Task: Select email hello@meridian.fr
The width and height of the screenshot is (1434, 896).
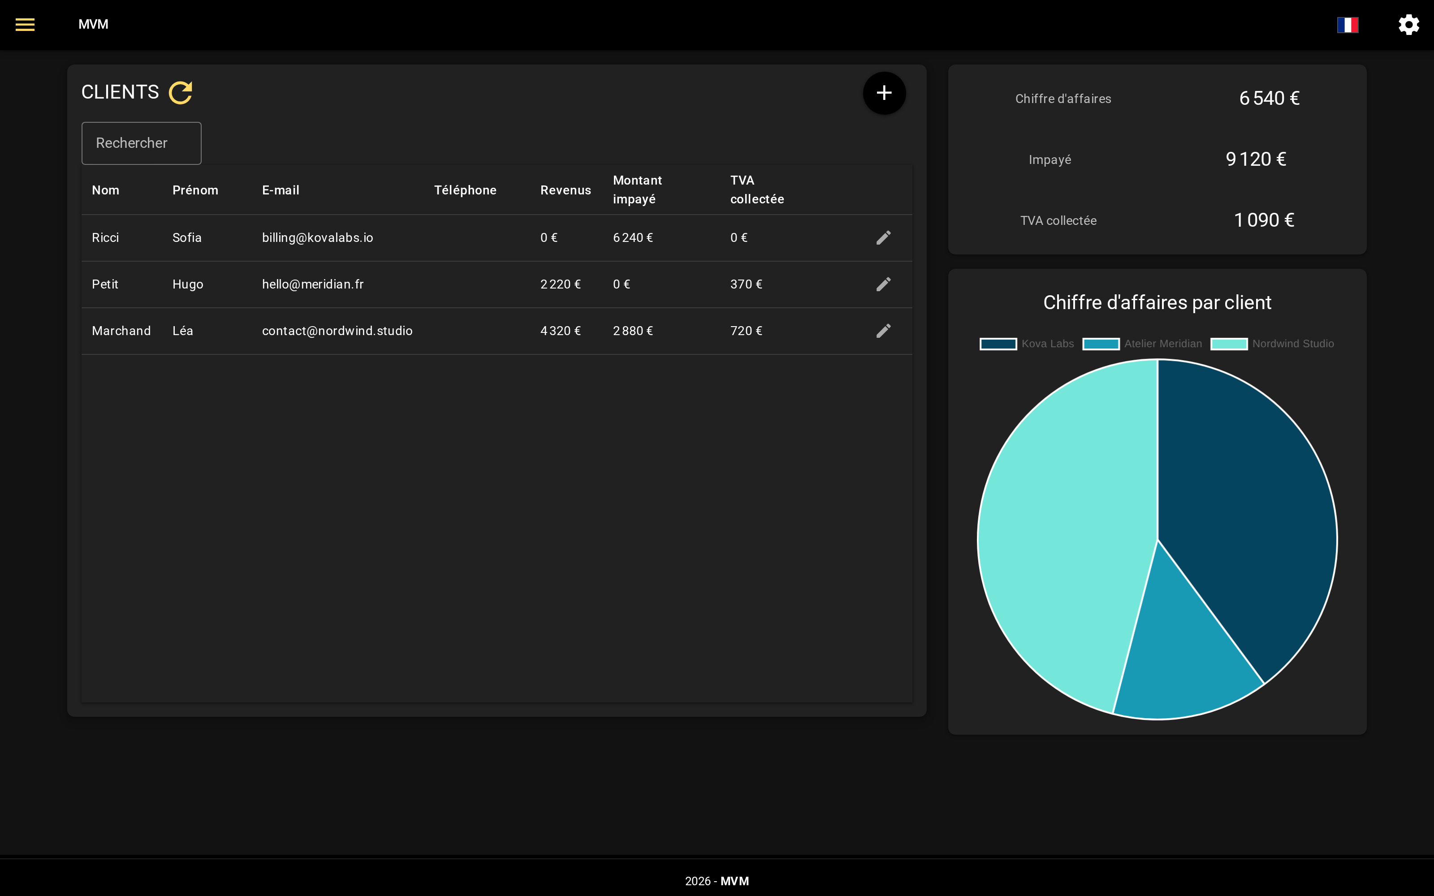Action: click(313, 284)
